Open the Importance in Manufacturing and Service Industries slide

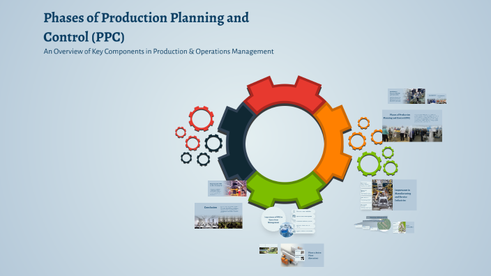point(388,194)
